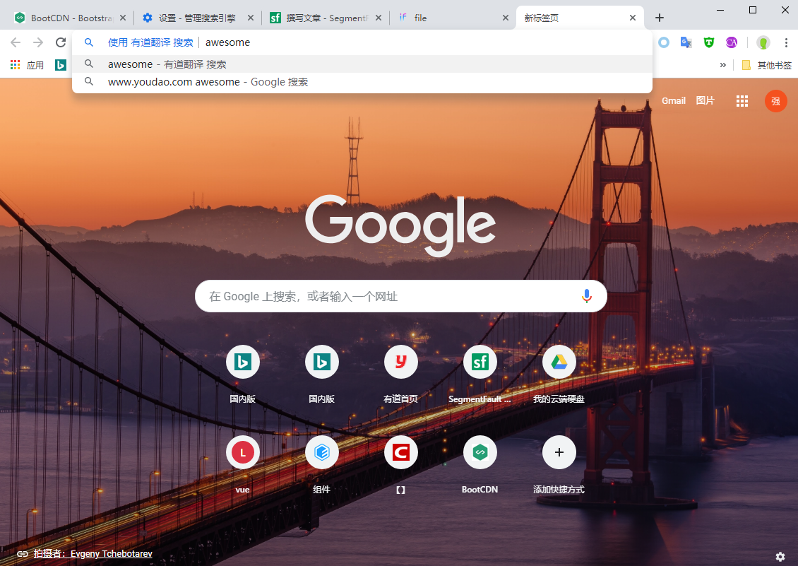The image size is (798, 566).
Task: Click the green shield extension icon
Action: click(x=708, y=42)
